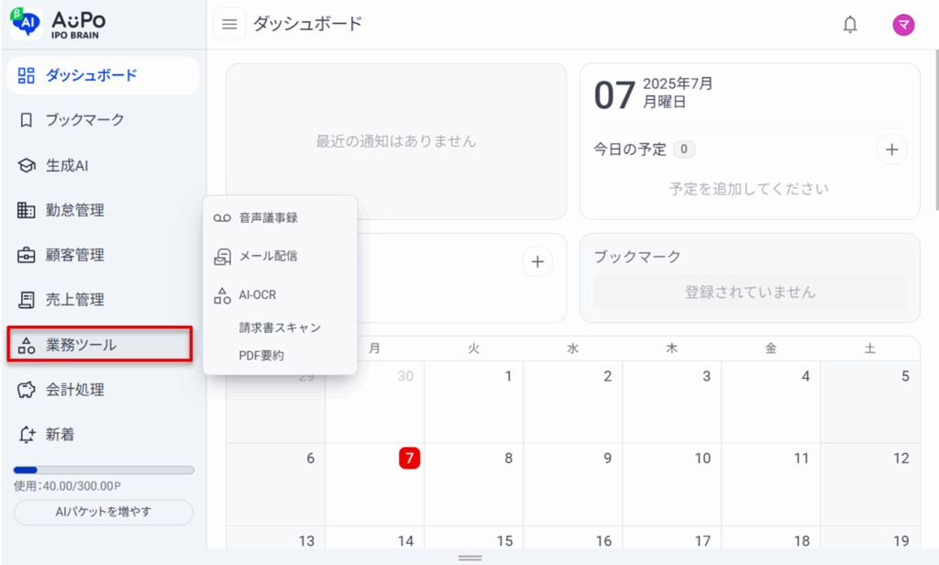Expand the 業務ツール submenu

pos(100,345)
